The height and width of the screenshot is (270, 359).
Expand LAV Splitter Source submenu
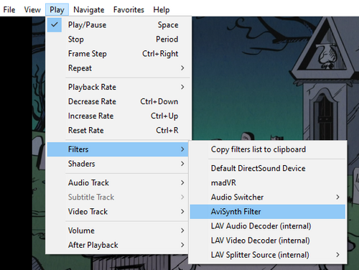[x=268, y=255]
